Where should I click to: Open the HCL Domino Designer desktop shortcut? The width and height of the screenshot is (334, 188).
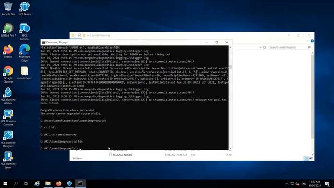8,139
